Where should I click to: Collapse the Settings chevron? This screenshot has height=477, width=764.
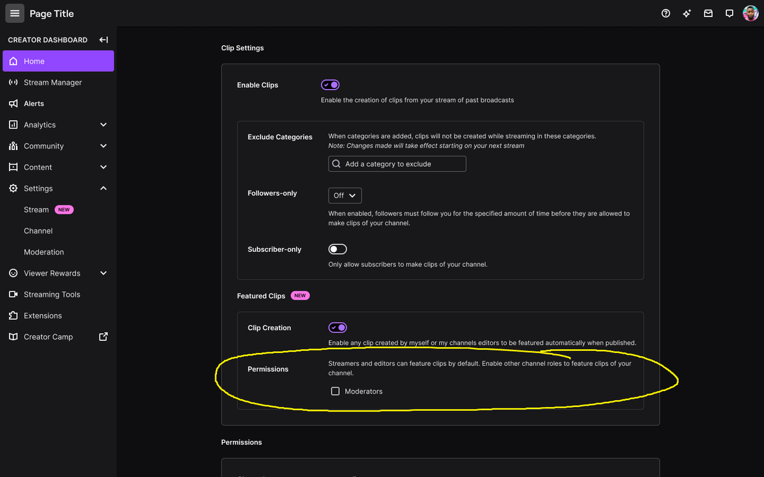coord(103,188)
